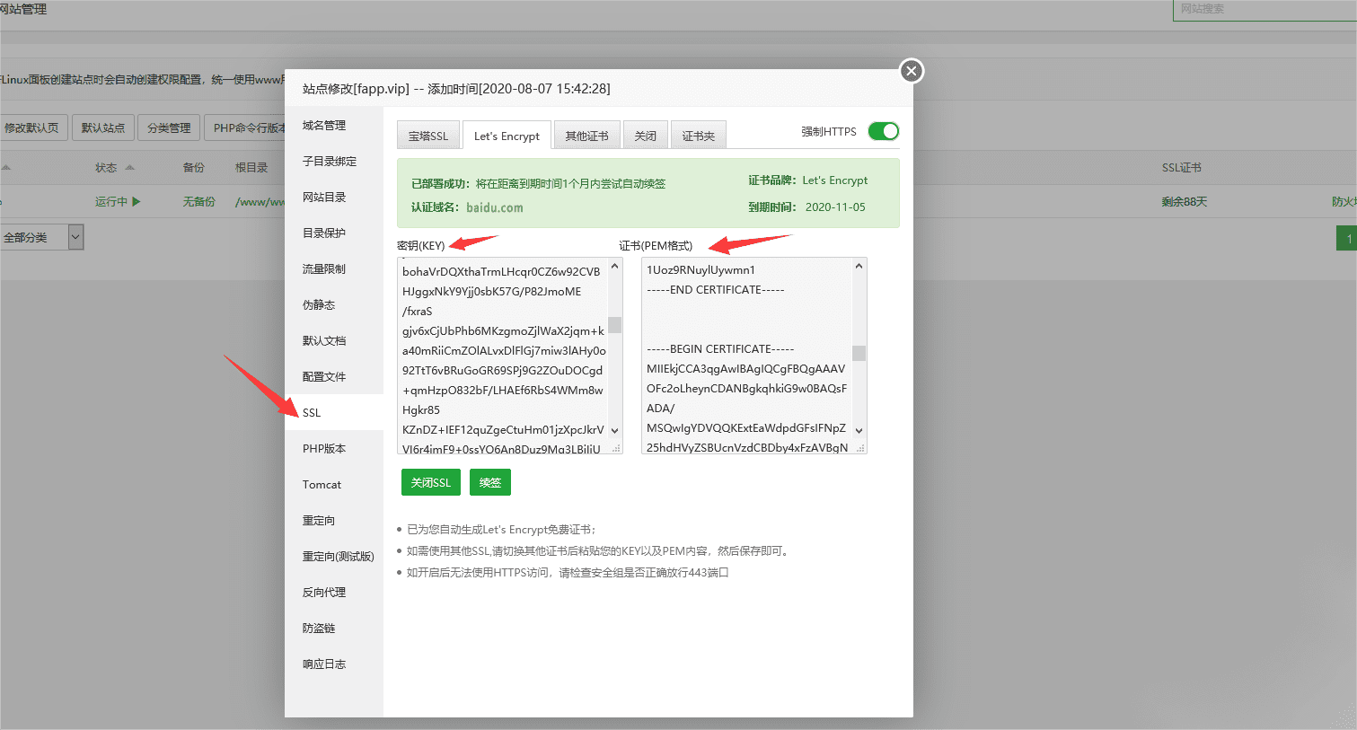The width and height of the screenshot is (1357, 730).
Task: Close the site modification dialog
Action: (x=911, y=71)
